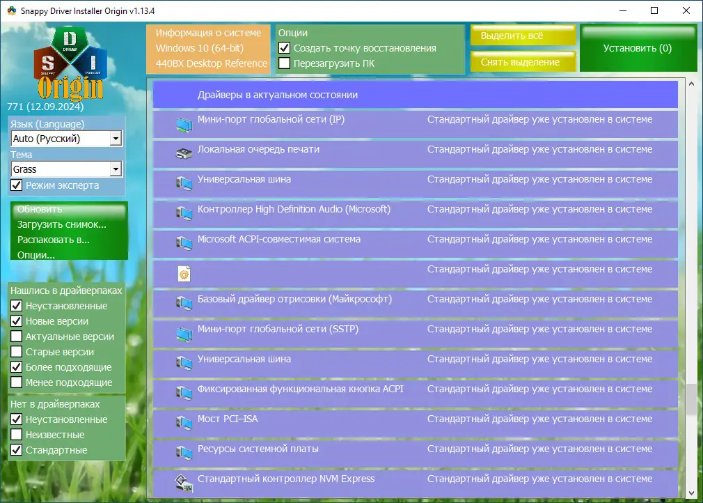This screenshot has height=503, width=703.
Task: Click icon of Базовый драйвер отрисовки (Майкрософт)
Action: click(x=184, y=304)
